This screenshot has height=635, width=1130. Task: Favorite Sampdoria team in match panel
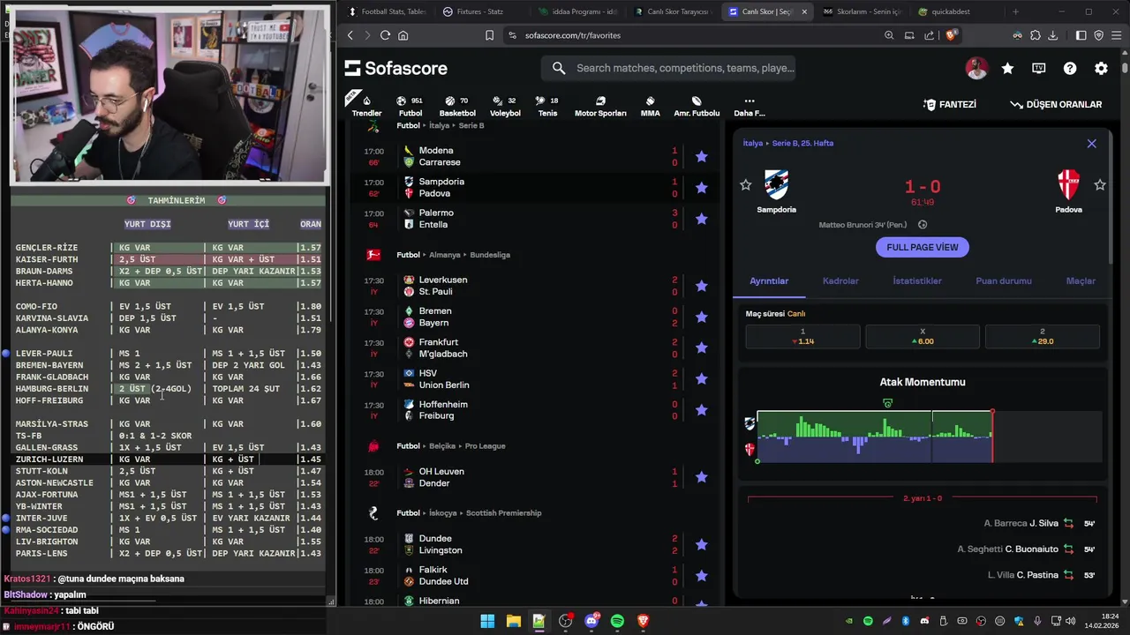coord(745,184)
